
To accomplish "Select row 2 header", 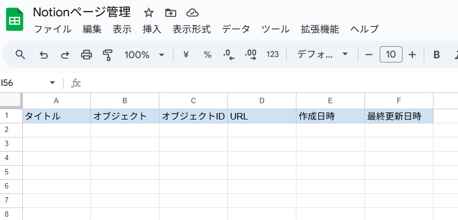I will pyautogui.click(x=11, y=130).
